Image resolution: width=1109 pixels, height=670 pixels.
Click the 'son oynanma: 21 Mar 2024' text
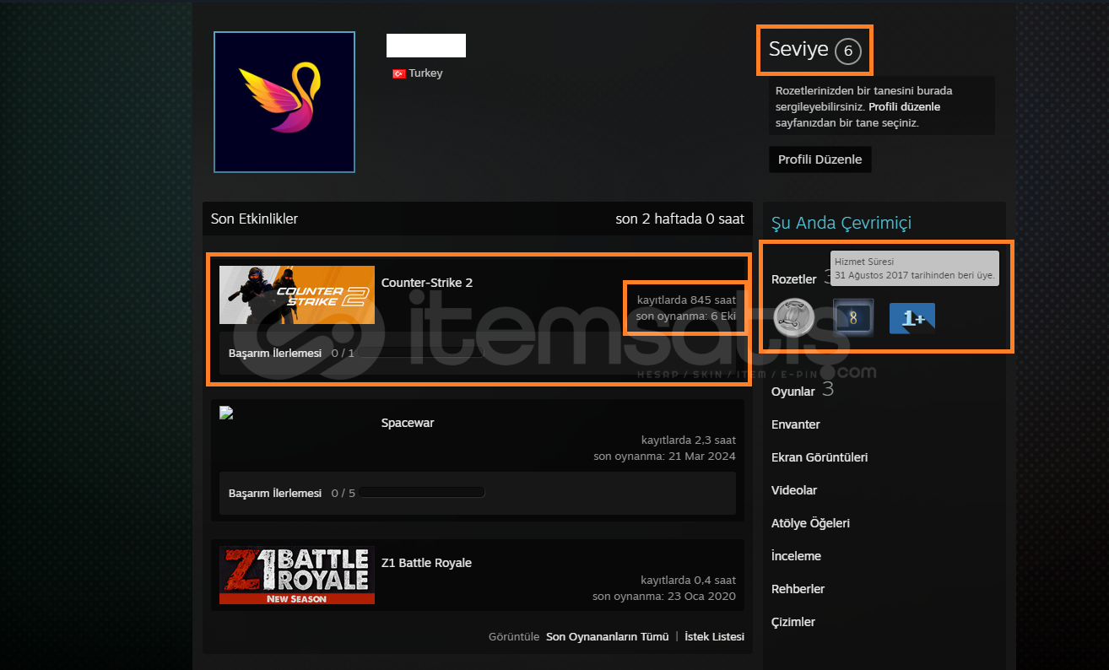(664, 456)
